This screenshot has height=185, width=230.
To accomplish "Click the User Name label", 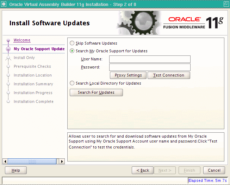I will tap(92, 59).
